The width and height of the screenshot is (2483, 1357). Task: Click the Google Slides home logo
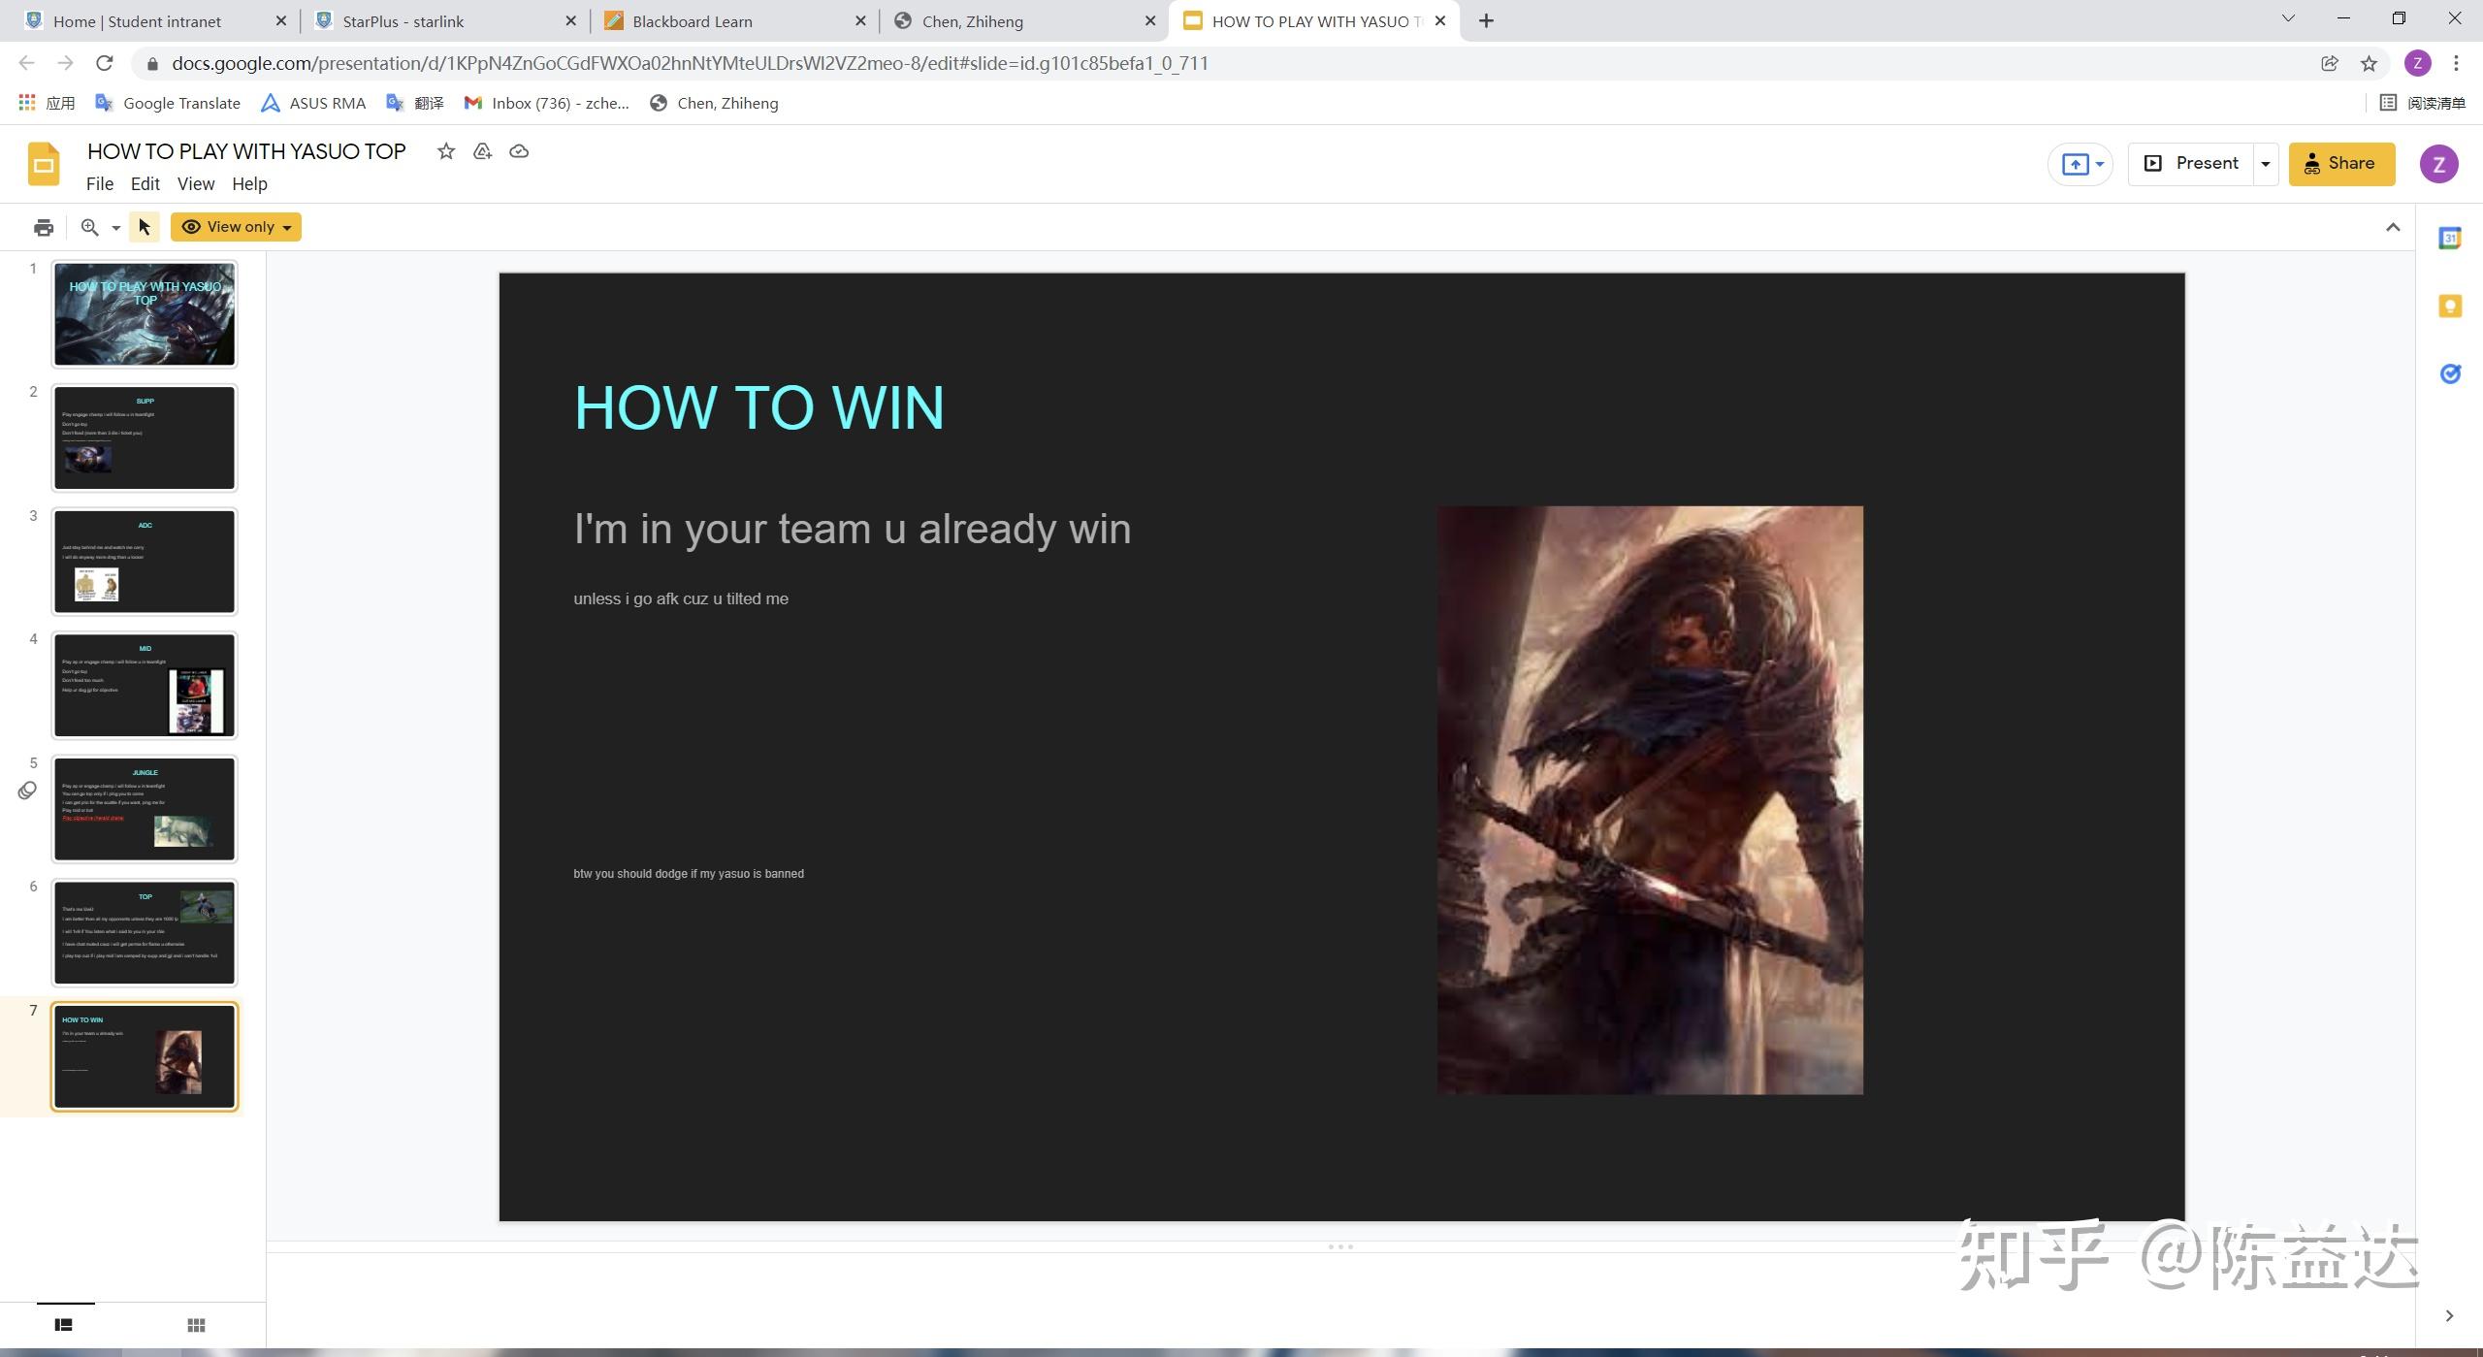(x=44, y=164)
